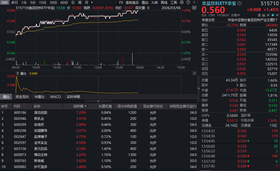Sort by 涨跌幅 column header
280x171 pixels.
[80, 106]
